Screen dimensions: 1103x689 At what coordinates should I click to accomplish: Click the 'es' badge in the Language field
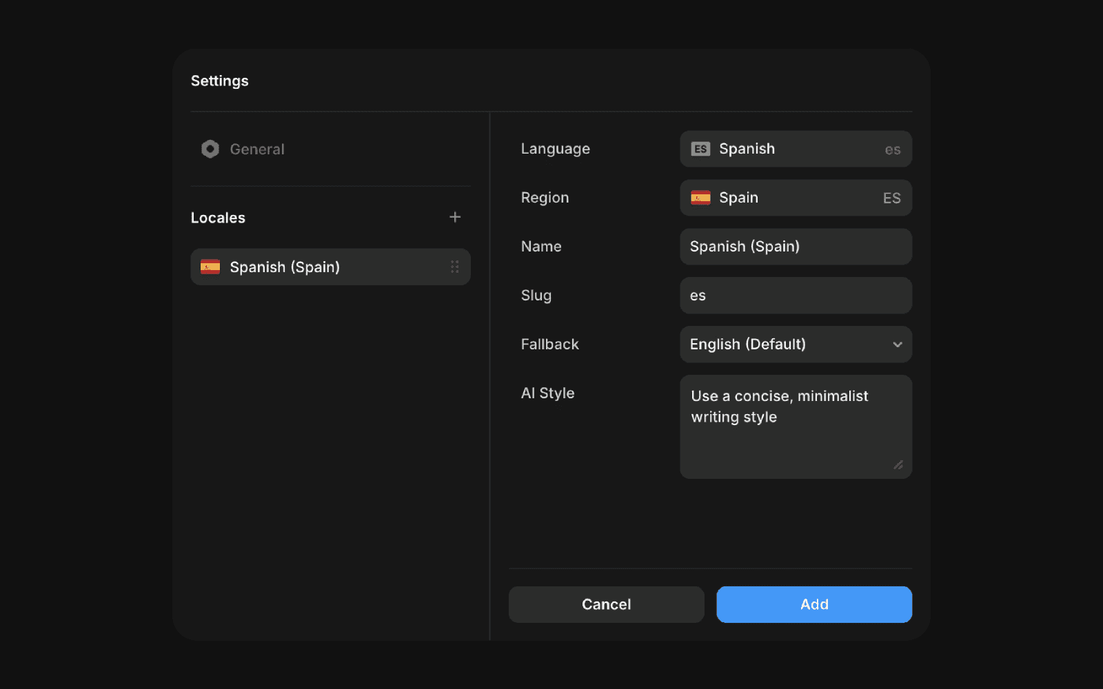893,149
